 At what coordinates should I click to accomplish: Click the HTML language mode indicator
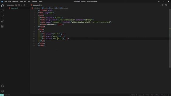157,95
